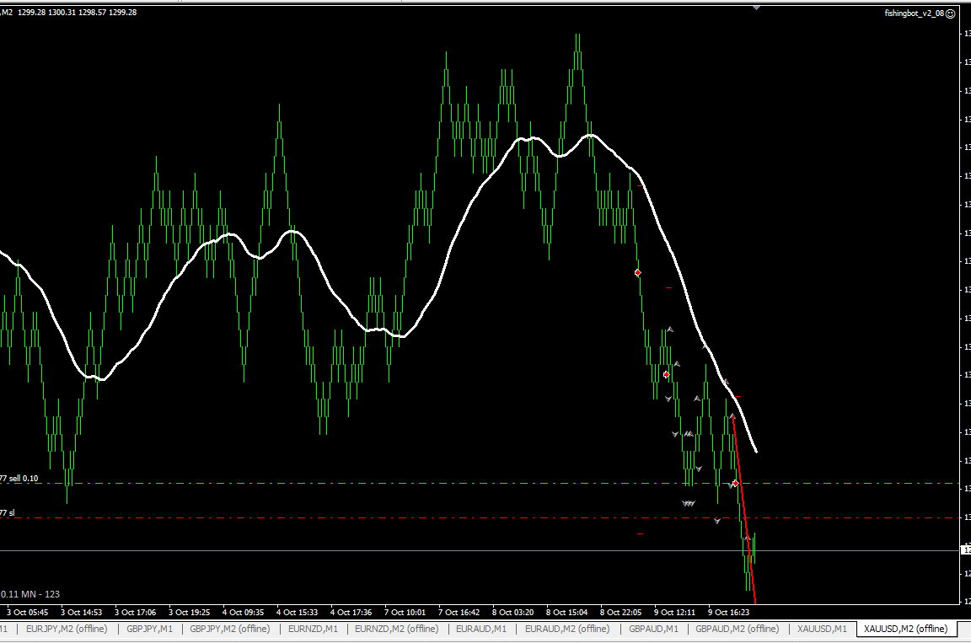Click the '0.11 MN - 123' text

click(30, 594)
